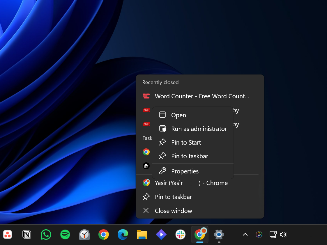327x245 pixels.
Task: Click Pin to taskbar beside the wrench-free pin in submenu
Action: (x=190, y=156)
